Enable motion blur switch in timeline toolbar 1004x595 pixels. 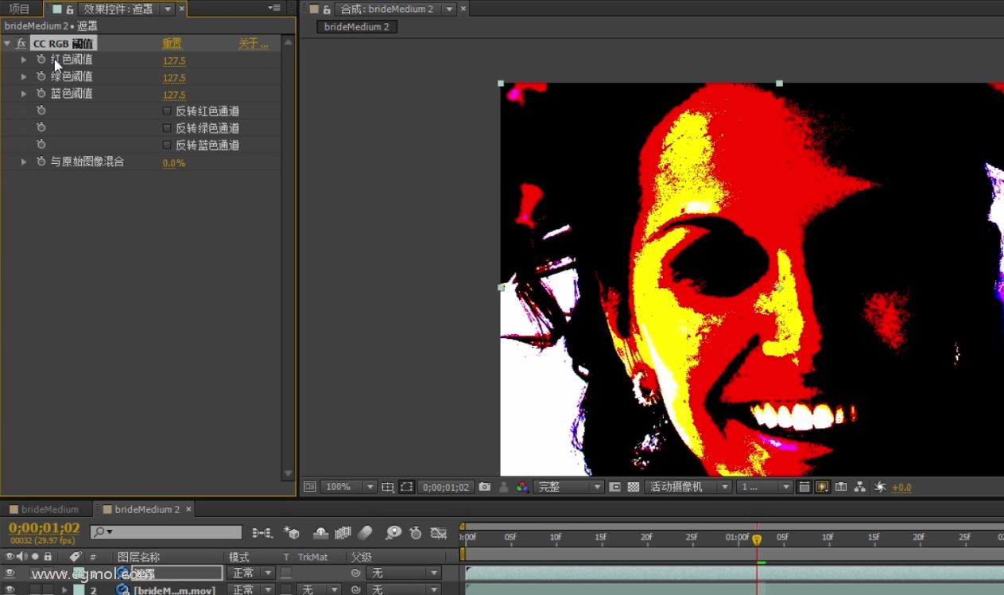tap(365, 533)
